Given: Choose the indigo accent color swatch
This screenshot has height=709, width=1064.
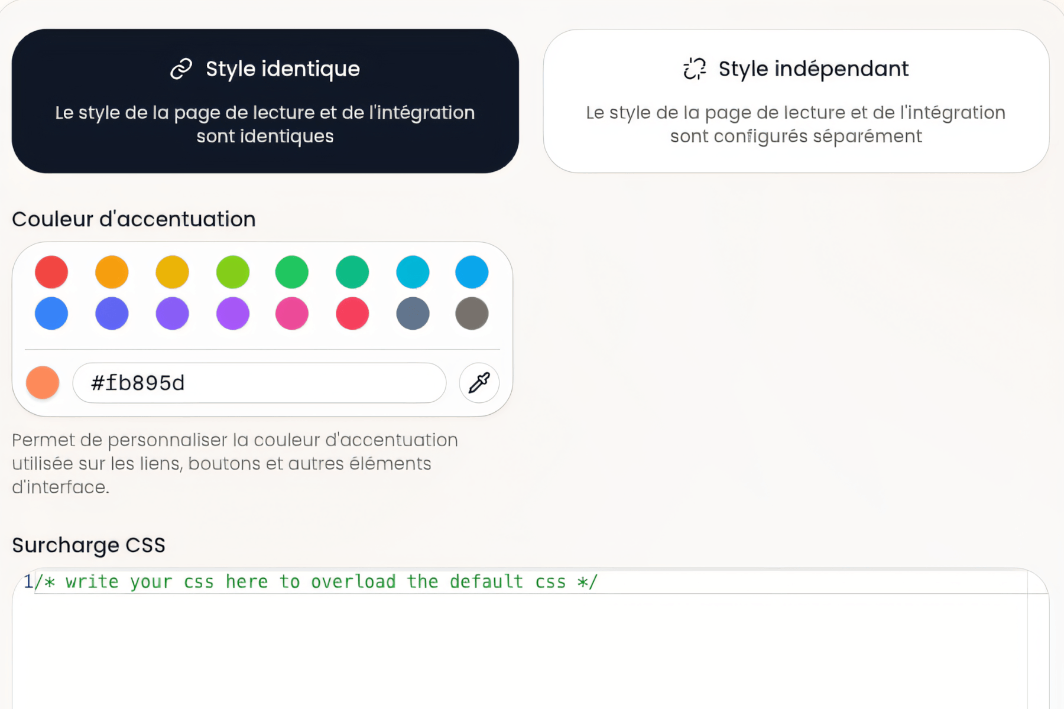Looking at the screenshot, I should click(x=112, y=313).
